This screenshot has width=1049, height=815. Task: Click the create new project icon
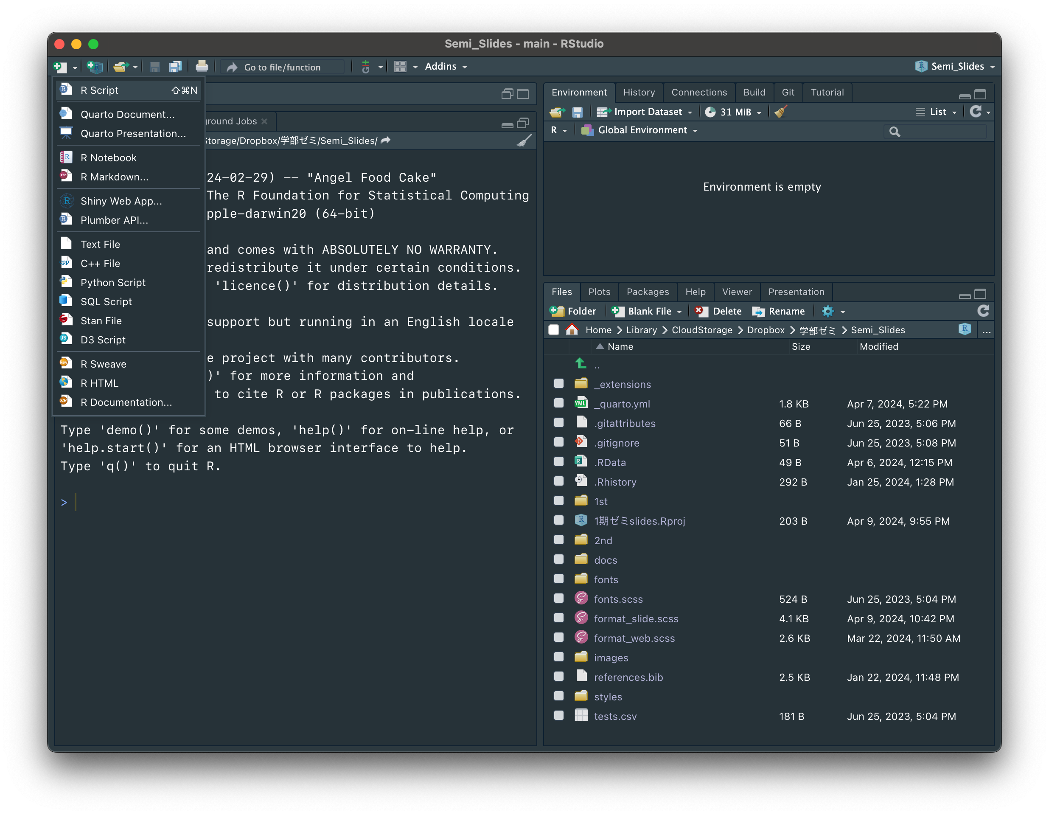[x=95, y=67]
